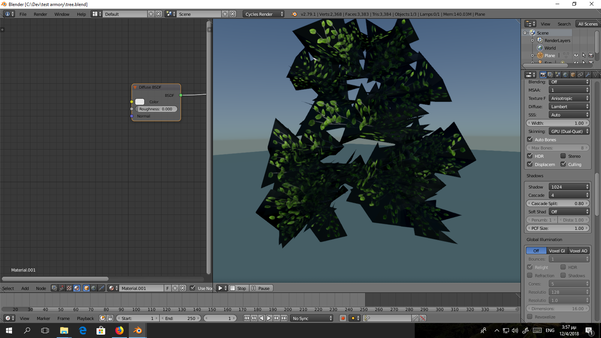The image size is (601, 338).
Task: Select the Voxel GI option under Global Illumination
Action: [x=557, y=250]
